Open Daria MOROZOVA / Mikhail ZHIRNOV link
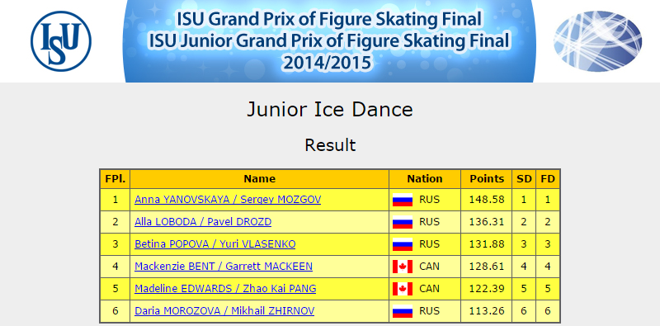Image resolution: width=660 pixels, height=326 pixels. tap(224, 311)
